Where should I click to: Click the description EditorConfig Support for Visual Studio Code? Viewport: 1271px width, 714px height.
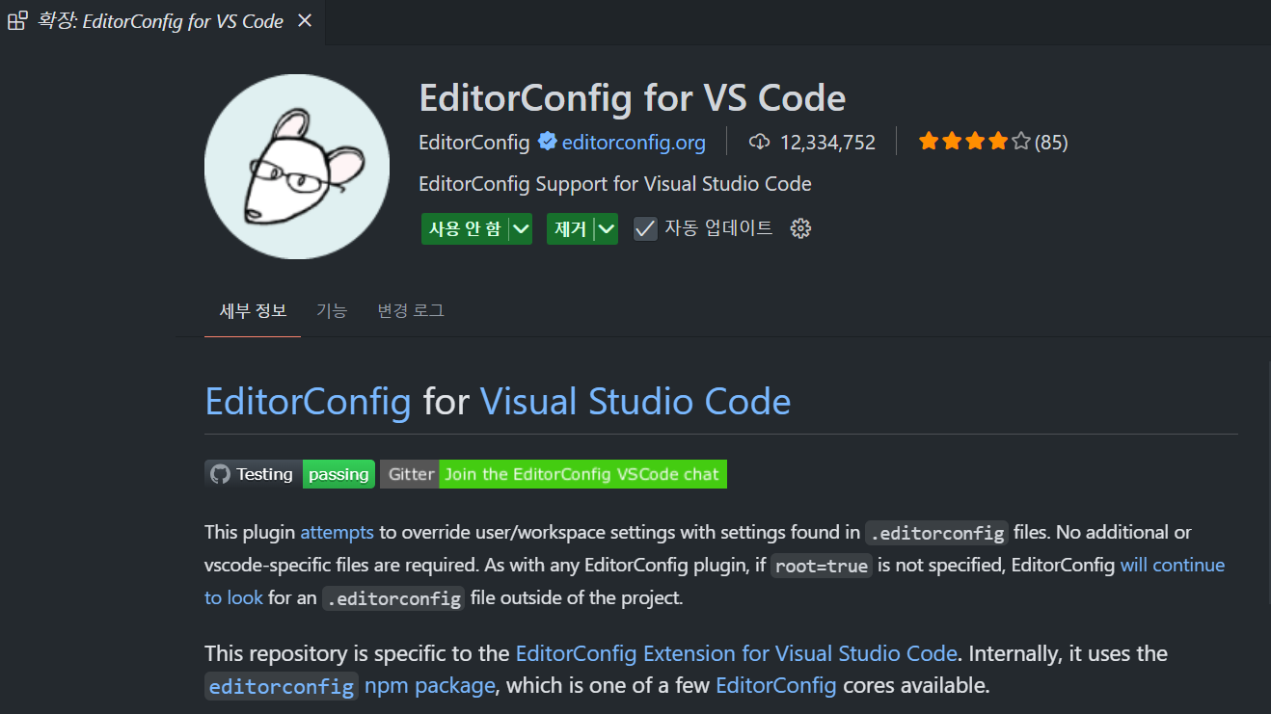pyautogui.click(x=615, y=184)
